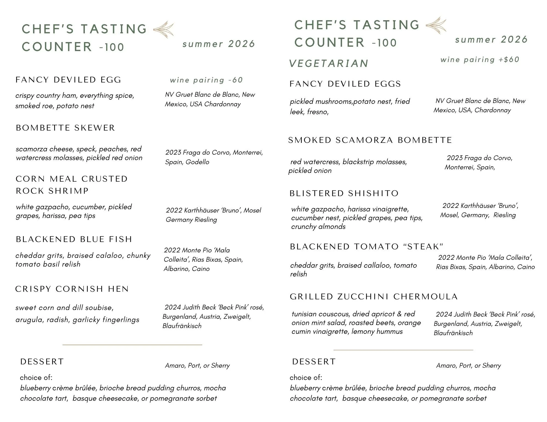
Task: Select left summer 2026 text
Action: (219, 44)
